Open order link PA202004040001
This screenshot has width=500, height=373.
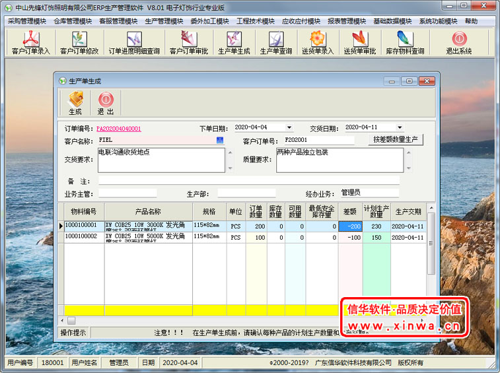[119, 129]
